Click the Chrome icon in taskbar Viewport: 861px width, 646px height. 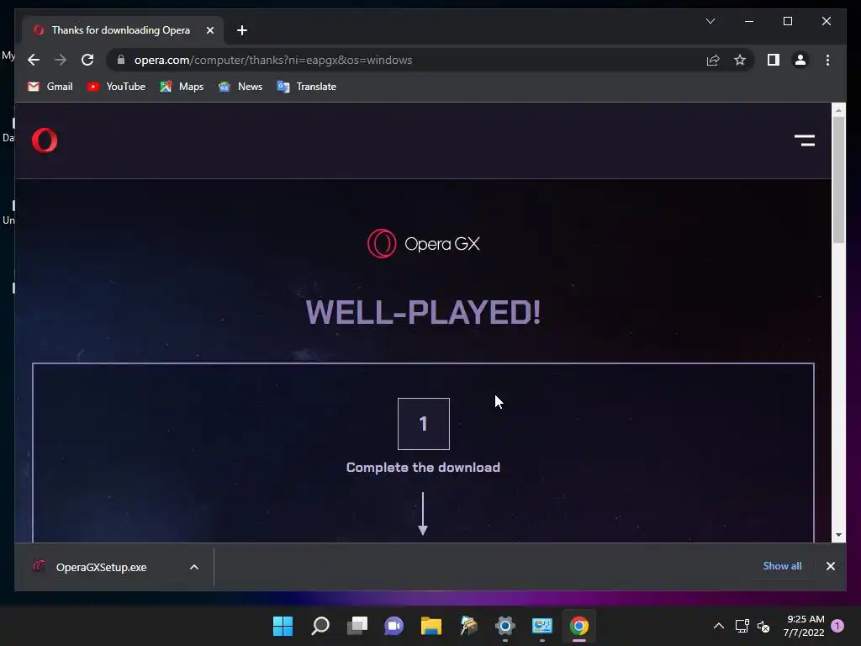tap(578, 626)
